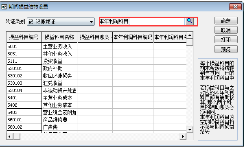Click the 560102 广告费 row
Viewport: 245px width, 149px height.
[96, 127]
